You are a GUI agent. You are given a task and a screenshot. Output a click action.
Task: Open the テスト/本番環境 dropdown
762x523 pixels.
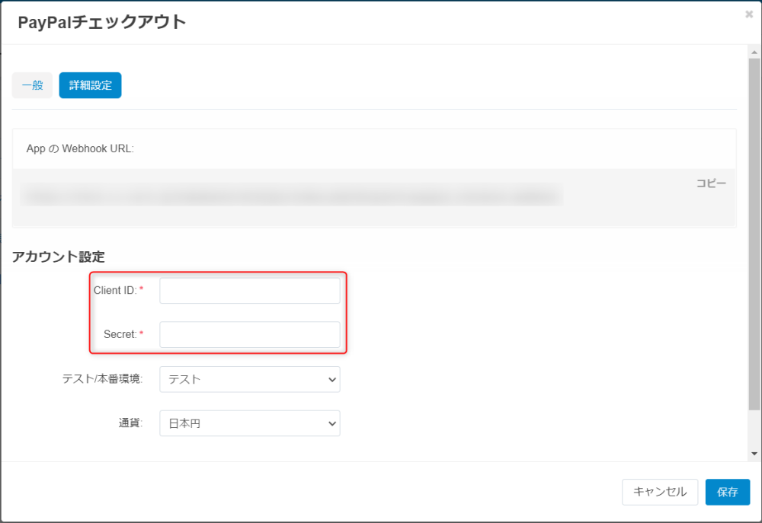[x=249, y=379]
